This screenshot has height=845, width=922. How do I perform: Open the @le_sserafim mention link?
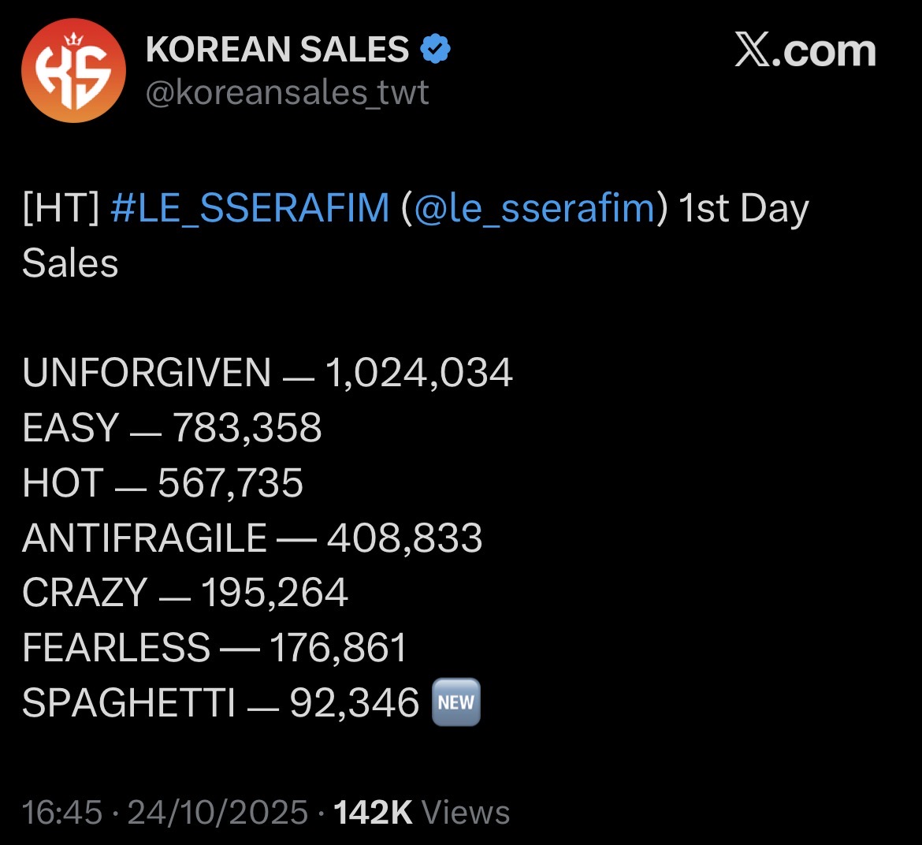tap(534, 209)
